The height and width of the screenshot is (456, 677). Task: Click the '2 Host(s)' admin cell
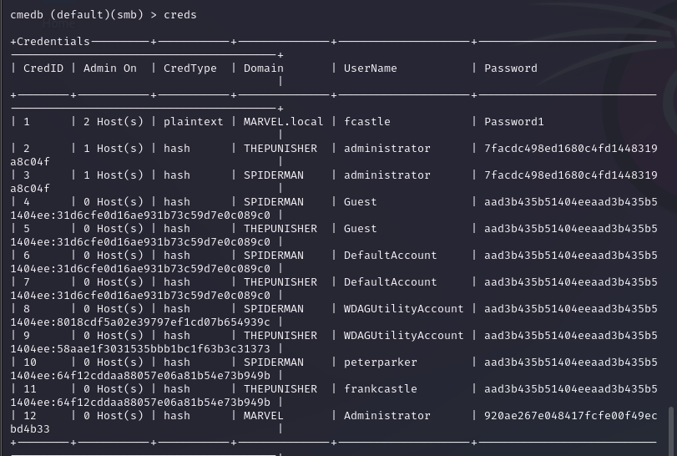[x=114, y=122]
